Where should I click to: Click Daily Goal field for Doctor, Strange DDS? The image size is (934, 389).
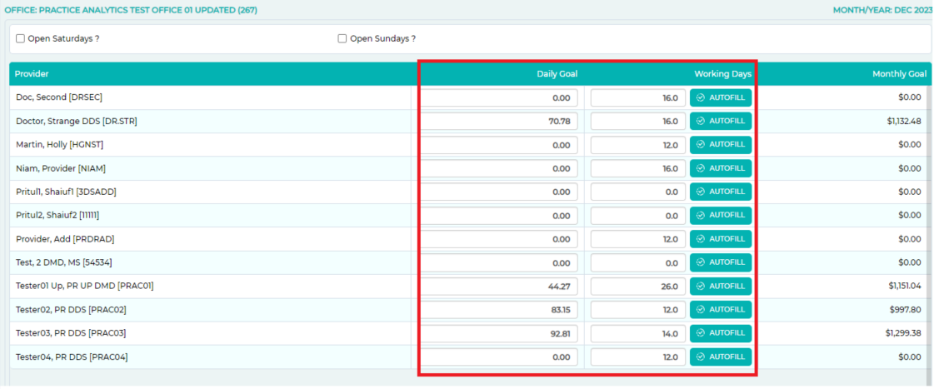point(498,122)
